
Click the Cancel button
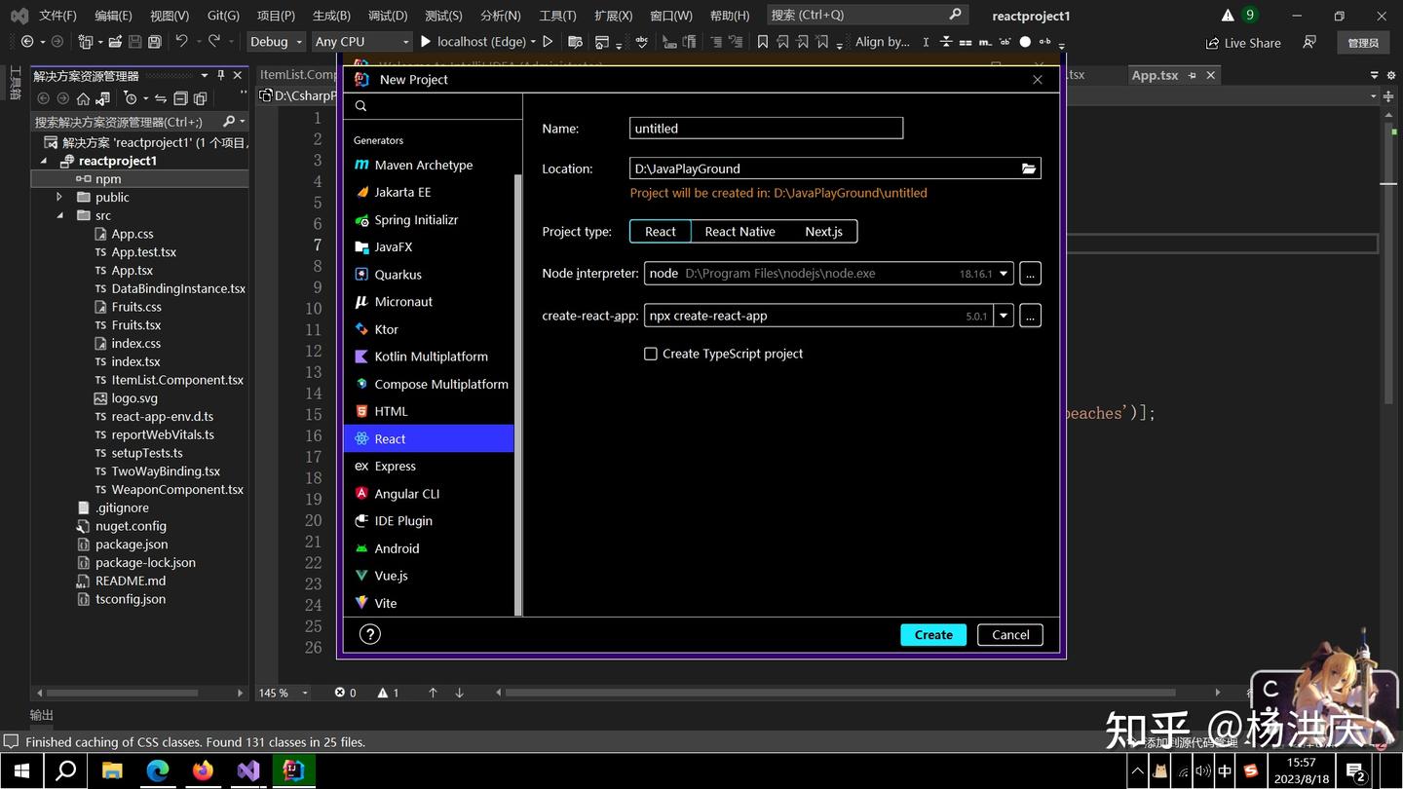coord(1010,635)
